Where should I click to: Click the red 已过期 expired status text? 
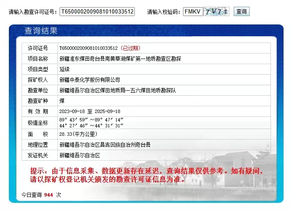130,48
